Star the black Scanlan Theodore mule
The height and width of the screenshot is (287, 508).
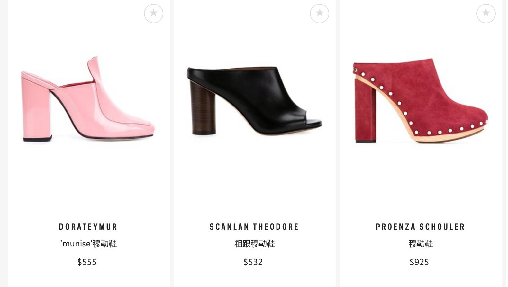pyautogui.click(x=319, y=14)
